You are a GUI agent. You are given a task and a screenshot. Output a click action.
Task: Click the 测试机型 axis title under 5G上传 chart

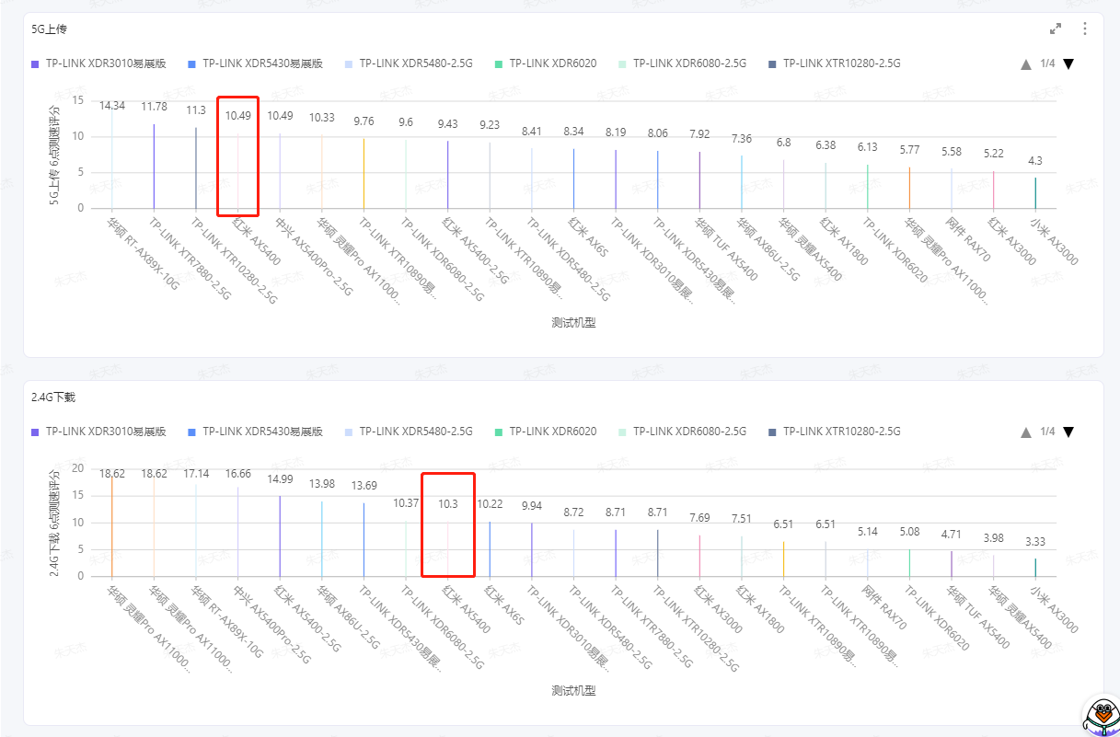[573, 322]
